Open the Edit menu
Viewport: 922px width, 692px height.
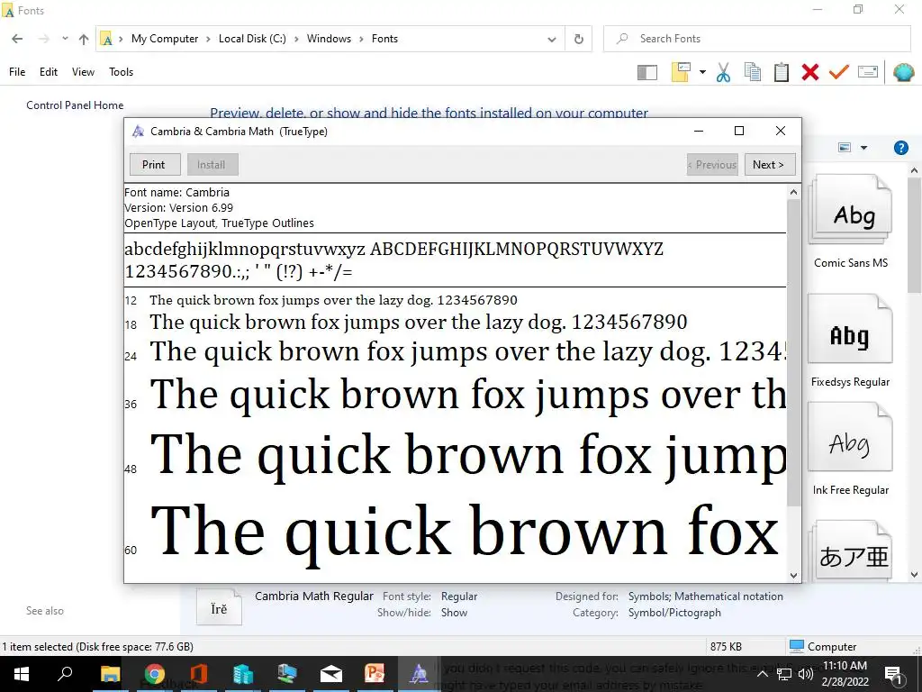49,72
